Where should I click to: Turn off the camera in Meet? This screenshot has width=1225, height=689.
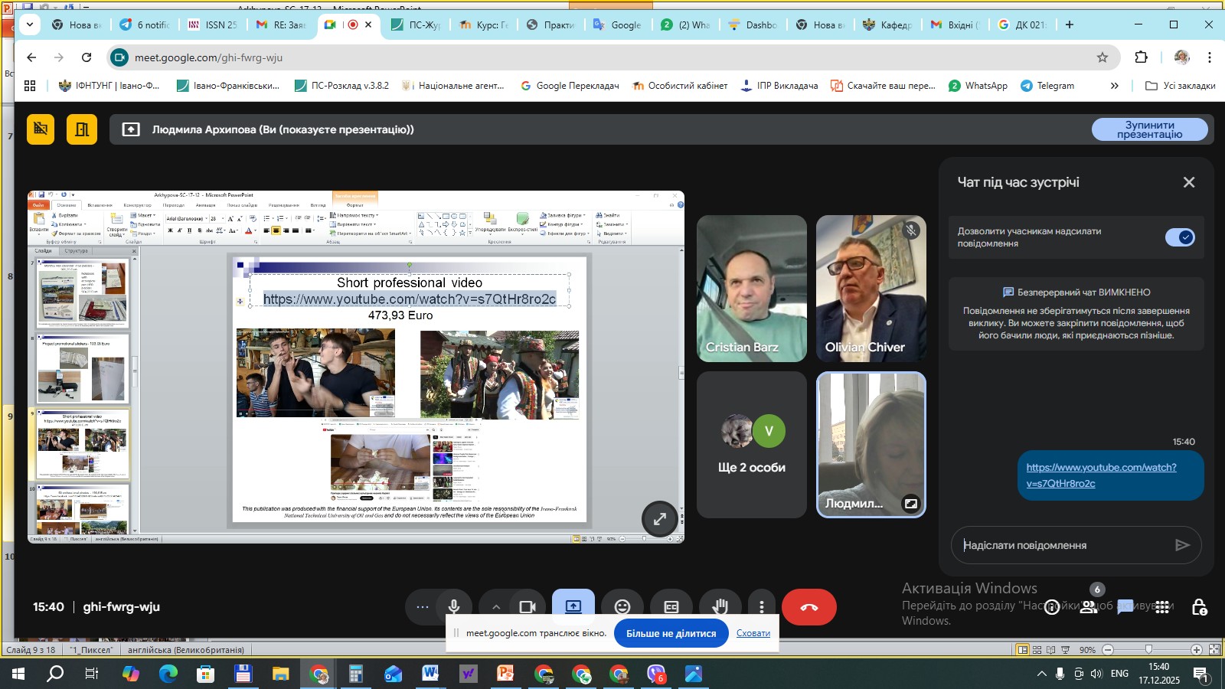pos(528,607)
